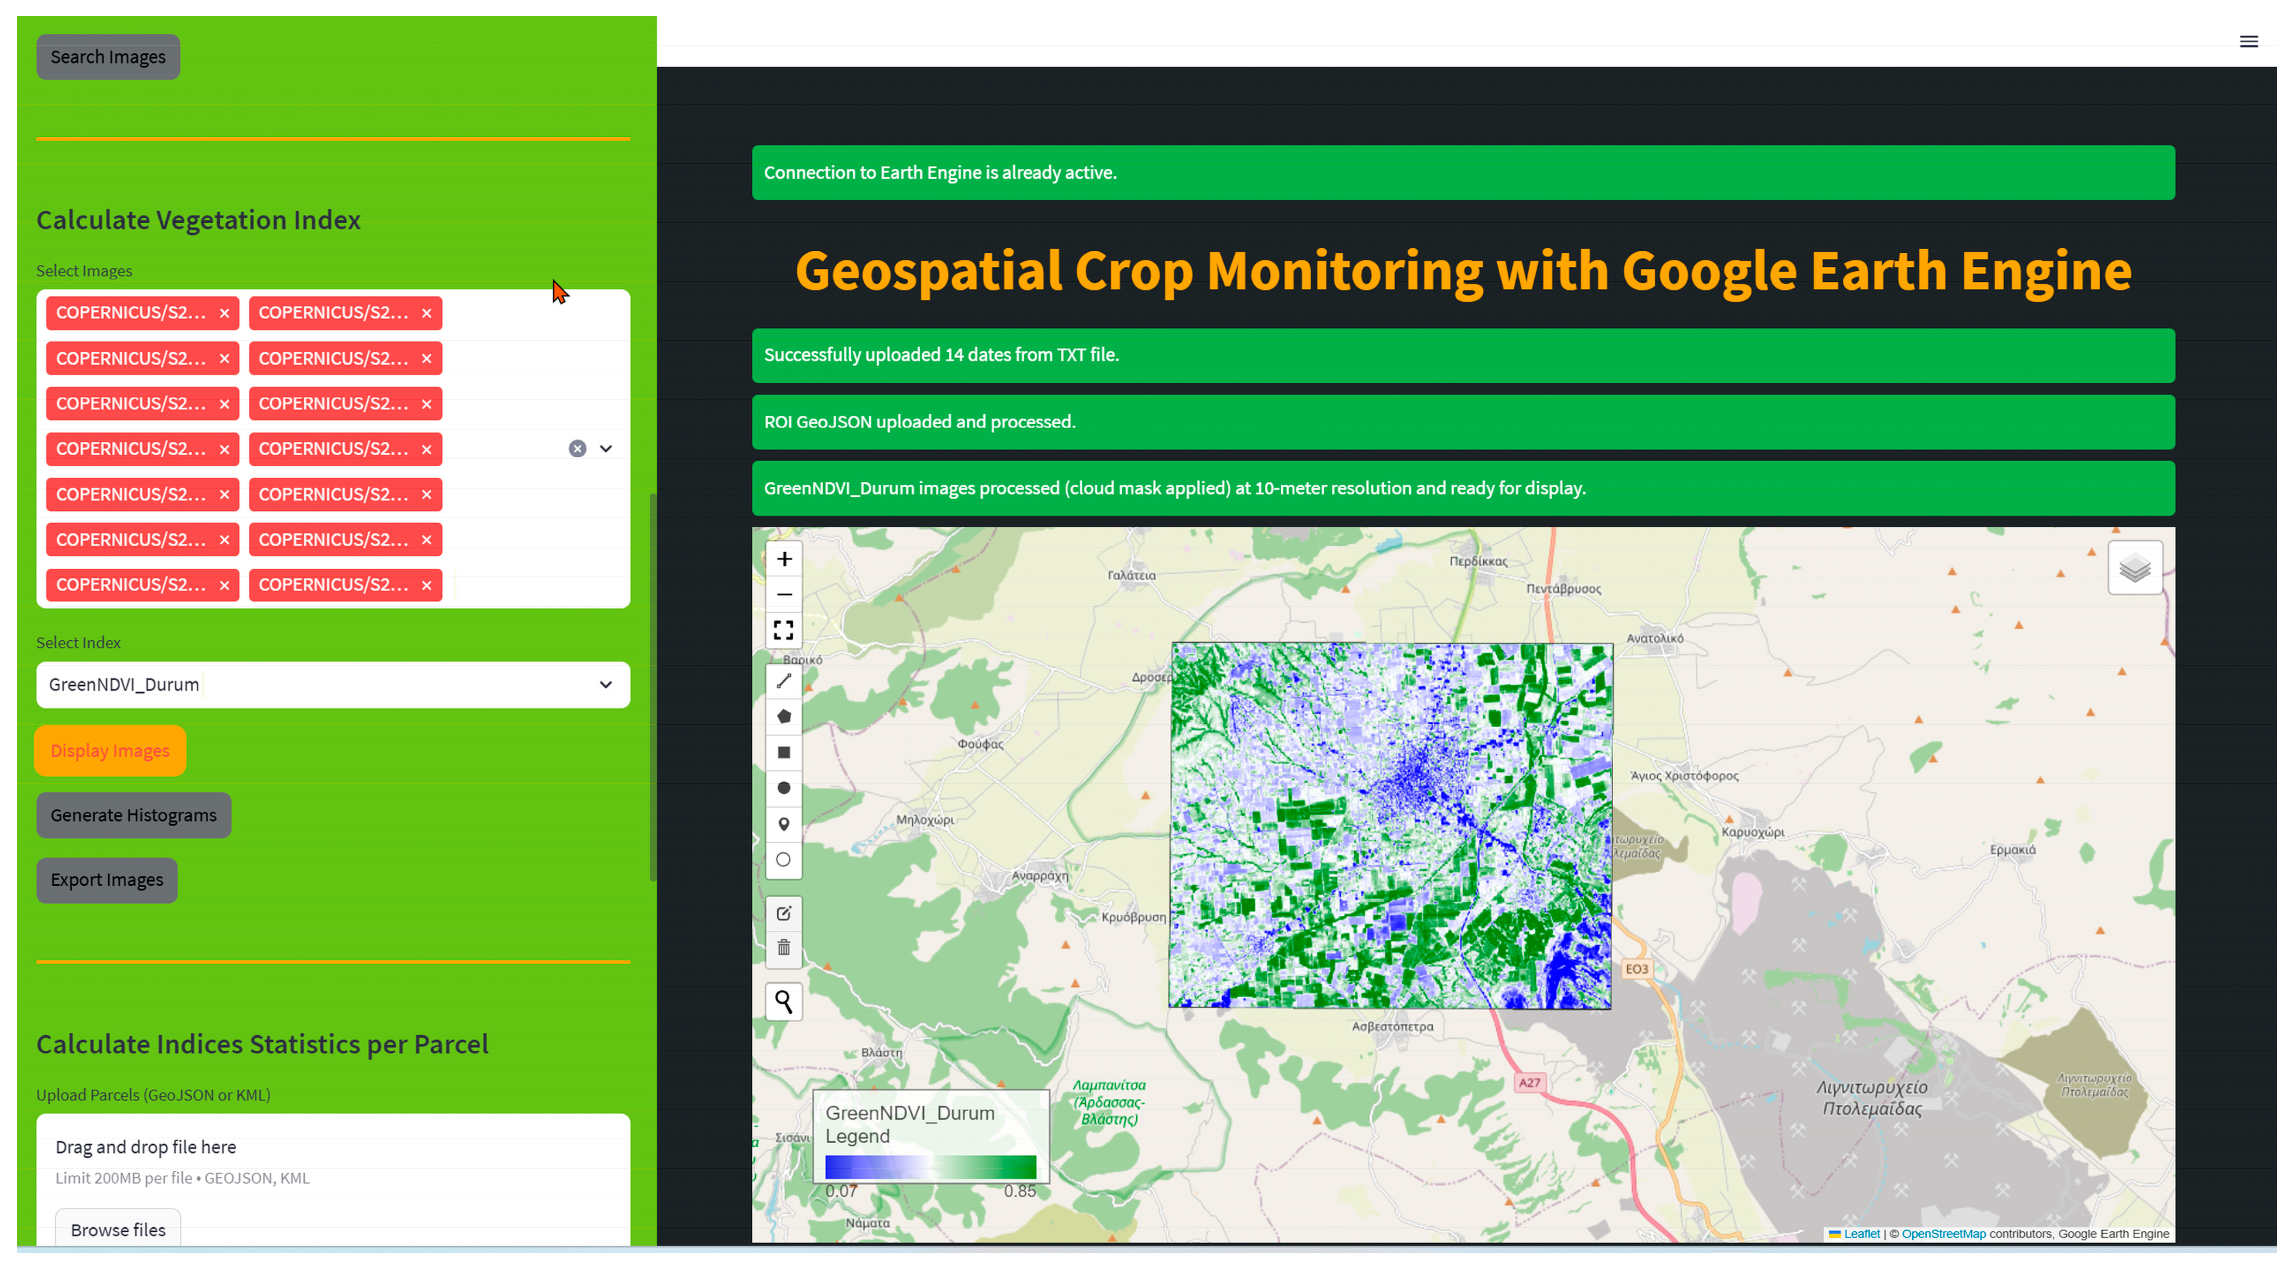Select the draw marker tool
Screen dimensions: 2292x1266
click(x=783, y=824)
